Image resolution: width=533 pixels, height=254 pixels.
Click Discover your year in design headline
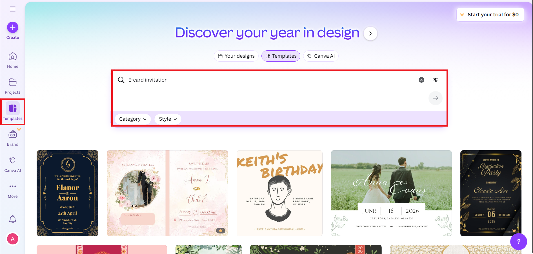[267, 33]
